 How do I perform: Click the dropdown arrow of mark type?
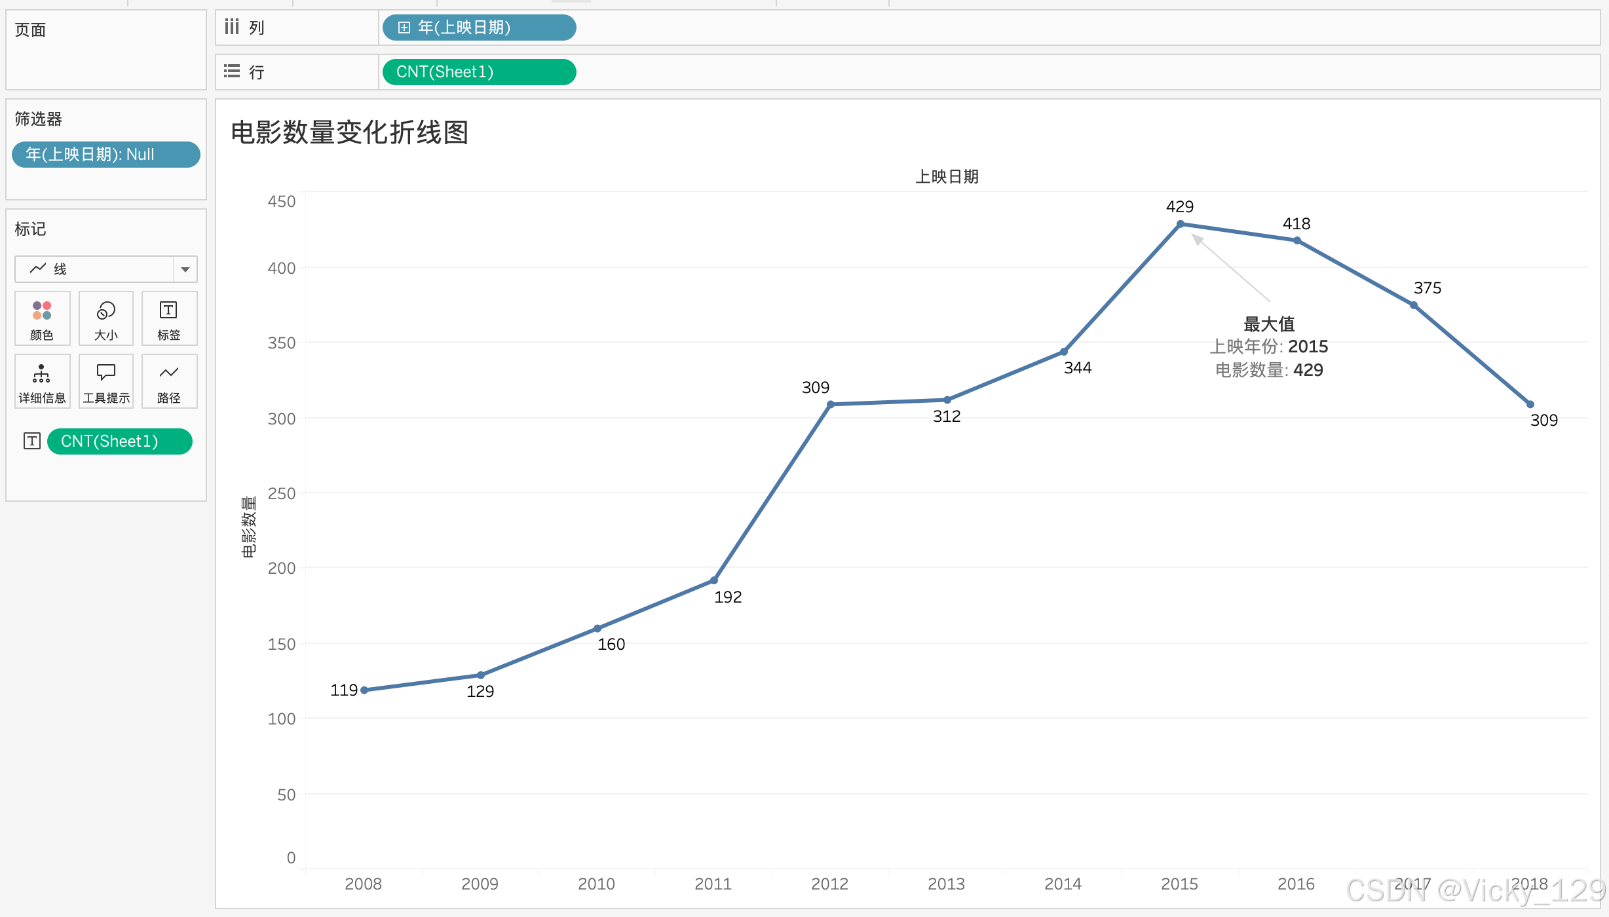(185, 269)
